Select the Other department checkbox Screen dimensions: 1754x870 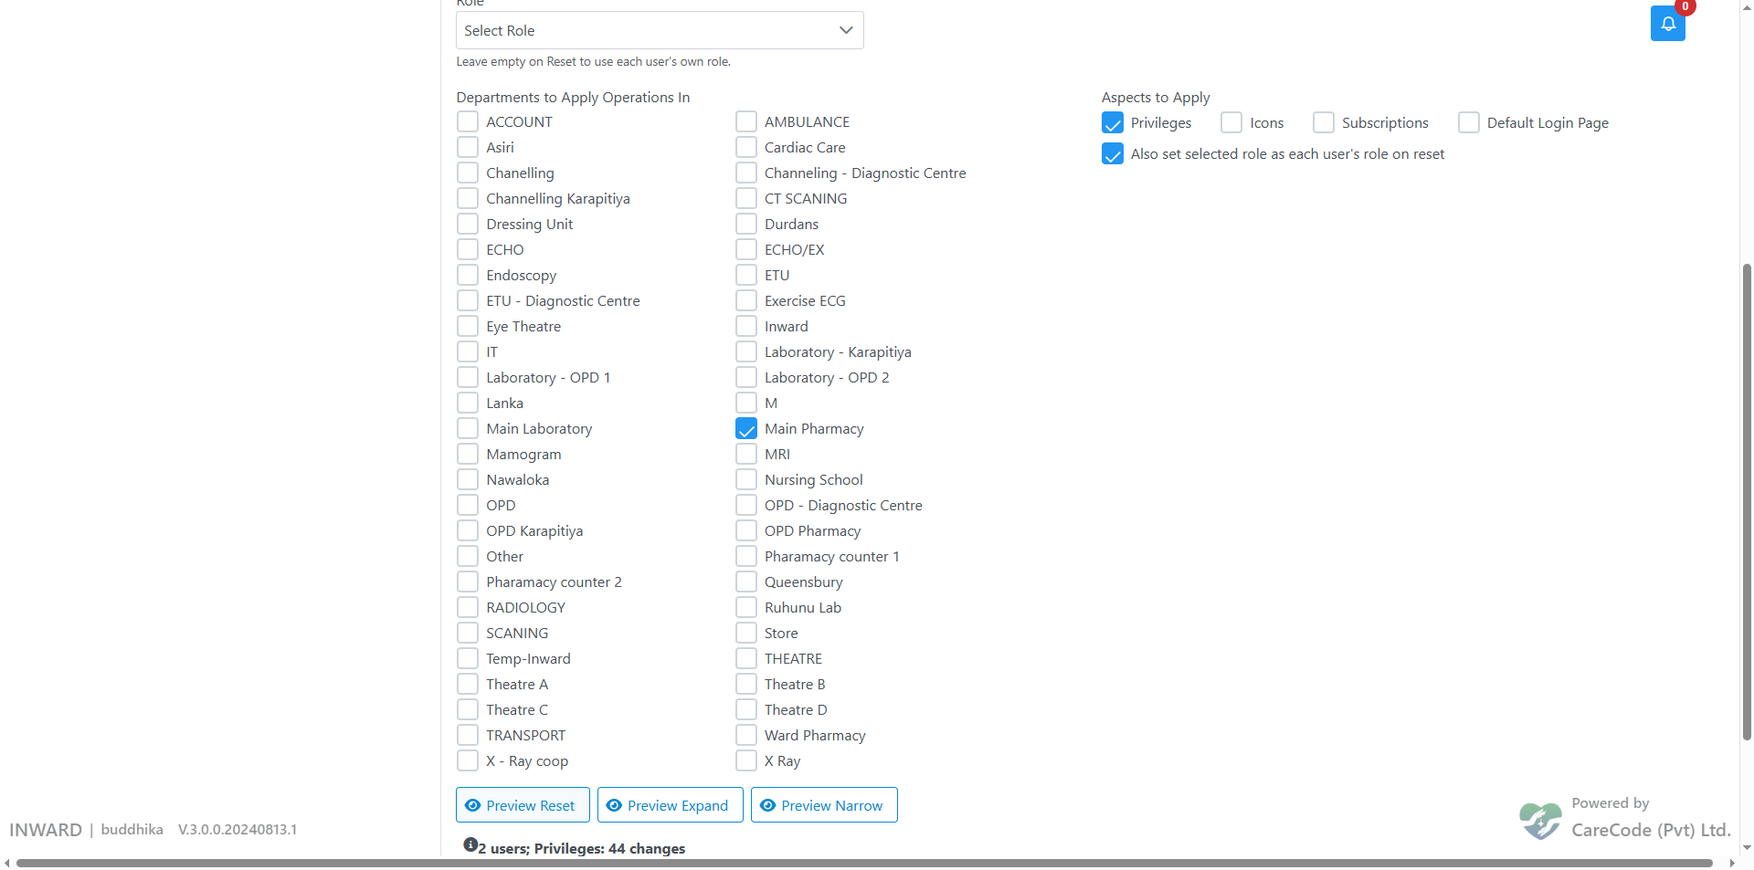pyautogui.click(x=467, y=556)
